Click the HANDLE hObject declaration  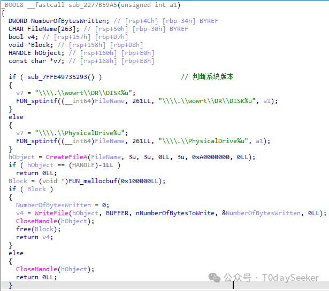[x=36, y=53]
